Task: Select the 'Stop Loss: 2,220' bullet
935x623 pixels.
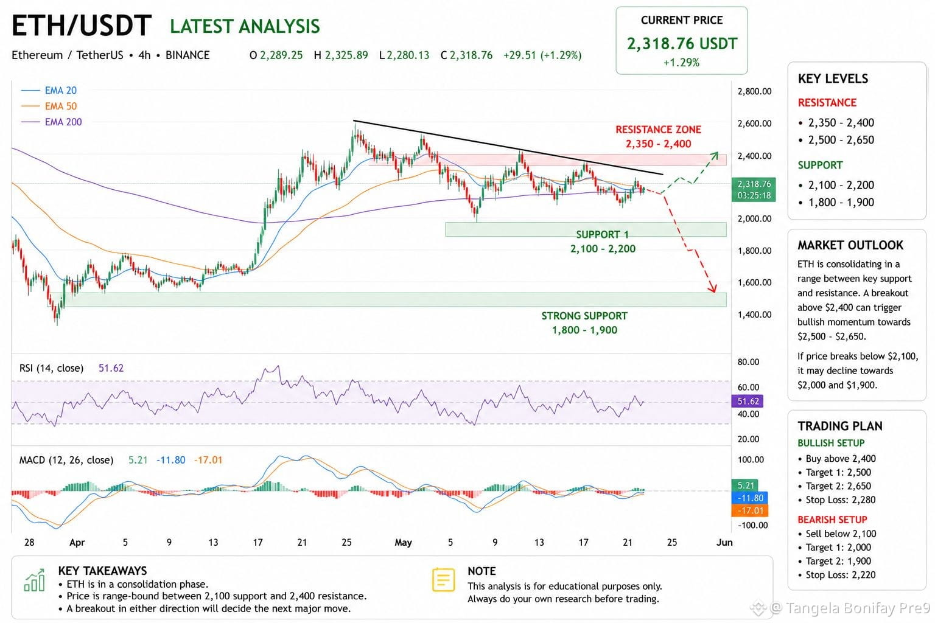Action: 836,575
